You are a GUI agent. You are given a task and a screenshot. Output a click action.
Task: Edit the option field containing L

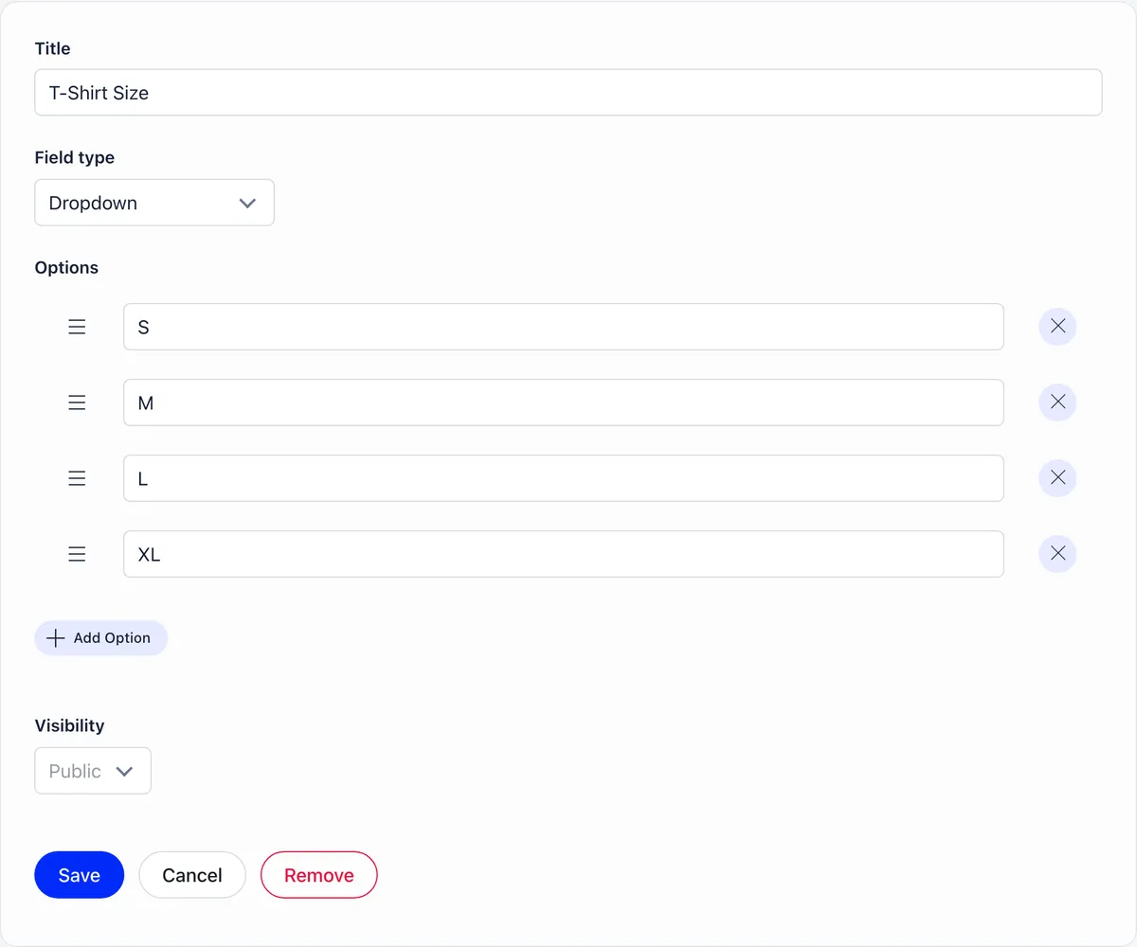point(564,478)
